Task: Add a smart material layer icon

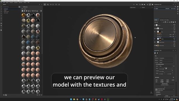Action: click(171, 22)
